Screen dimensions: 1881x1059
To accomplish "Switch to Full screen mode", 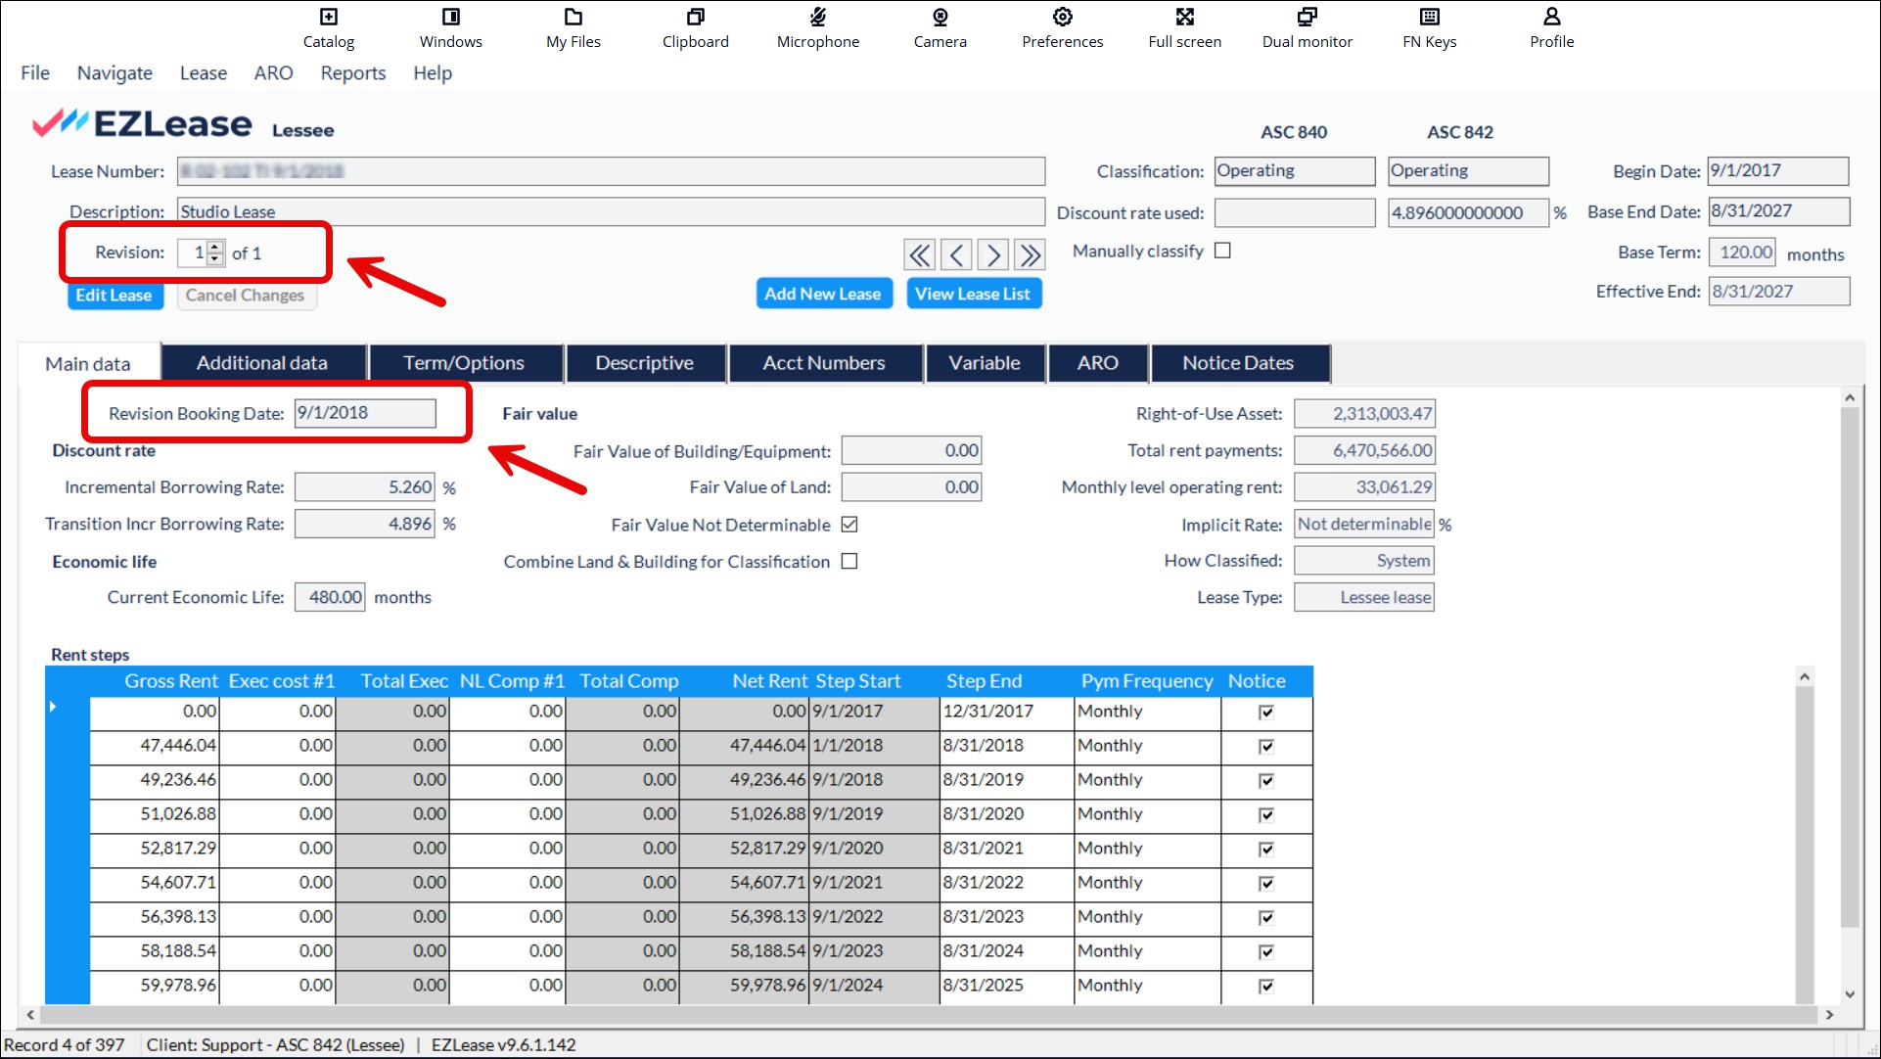I will point(1184,27).
